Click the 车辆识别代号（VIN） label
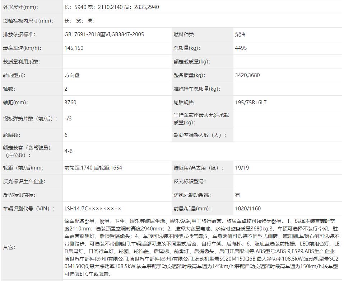The width and height of the screenshot is (344, 281). [28, 209]
